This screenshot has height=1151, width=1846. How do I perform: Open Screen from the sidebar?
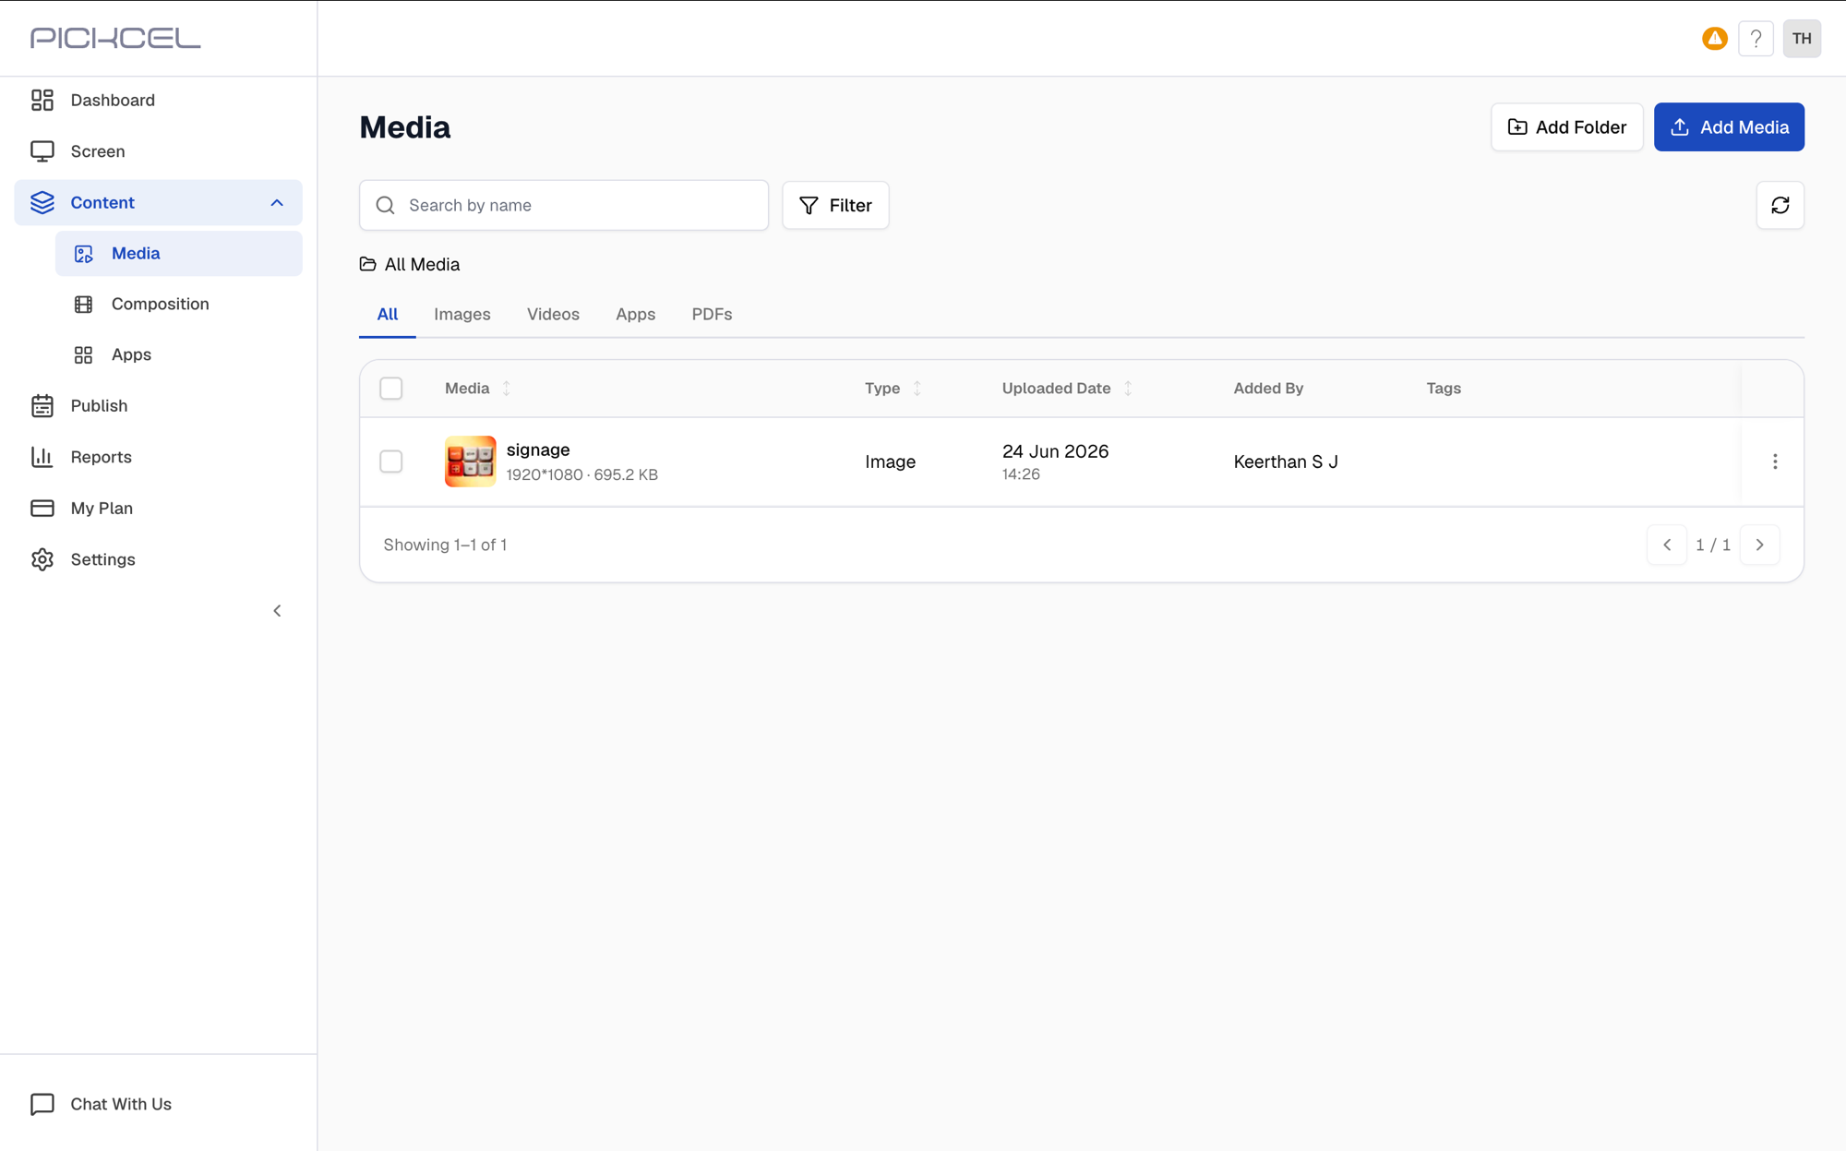pos(158,151)
